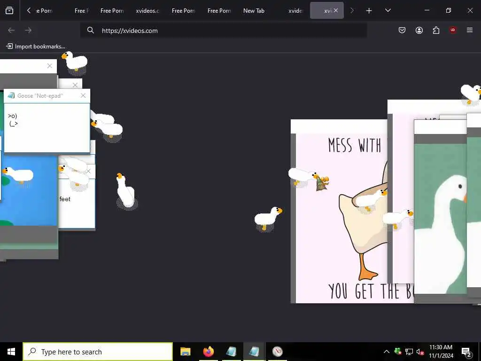481x361 pixels.
Task: Focus the address bar URL field
Action: (223, 31)
